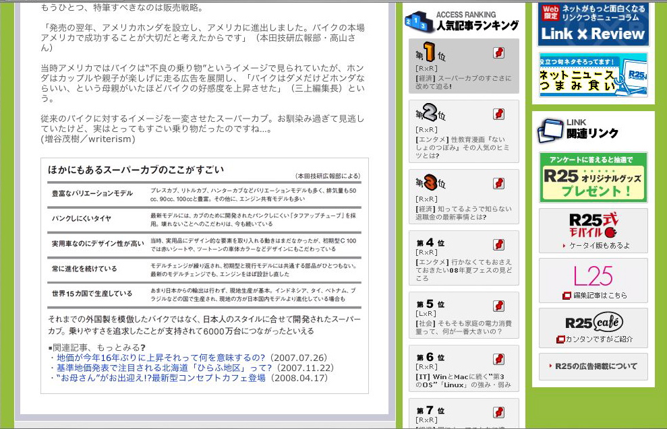The height and width of the screenshot is (429, 667).
Task: Click the カンタンですがご紹介 caption
Action: pyautogui.click(x=599, y=339)
